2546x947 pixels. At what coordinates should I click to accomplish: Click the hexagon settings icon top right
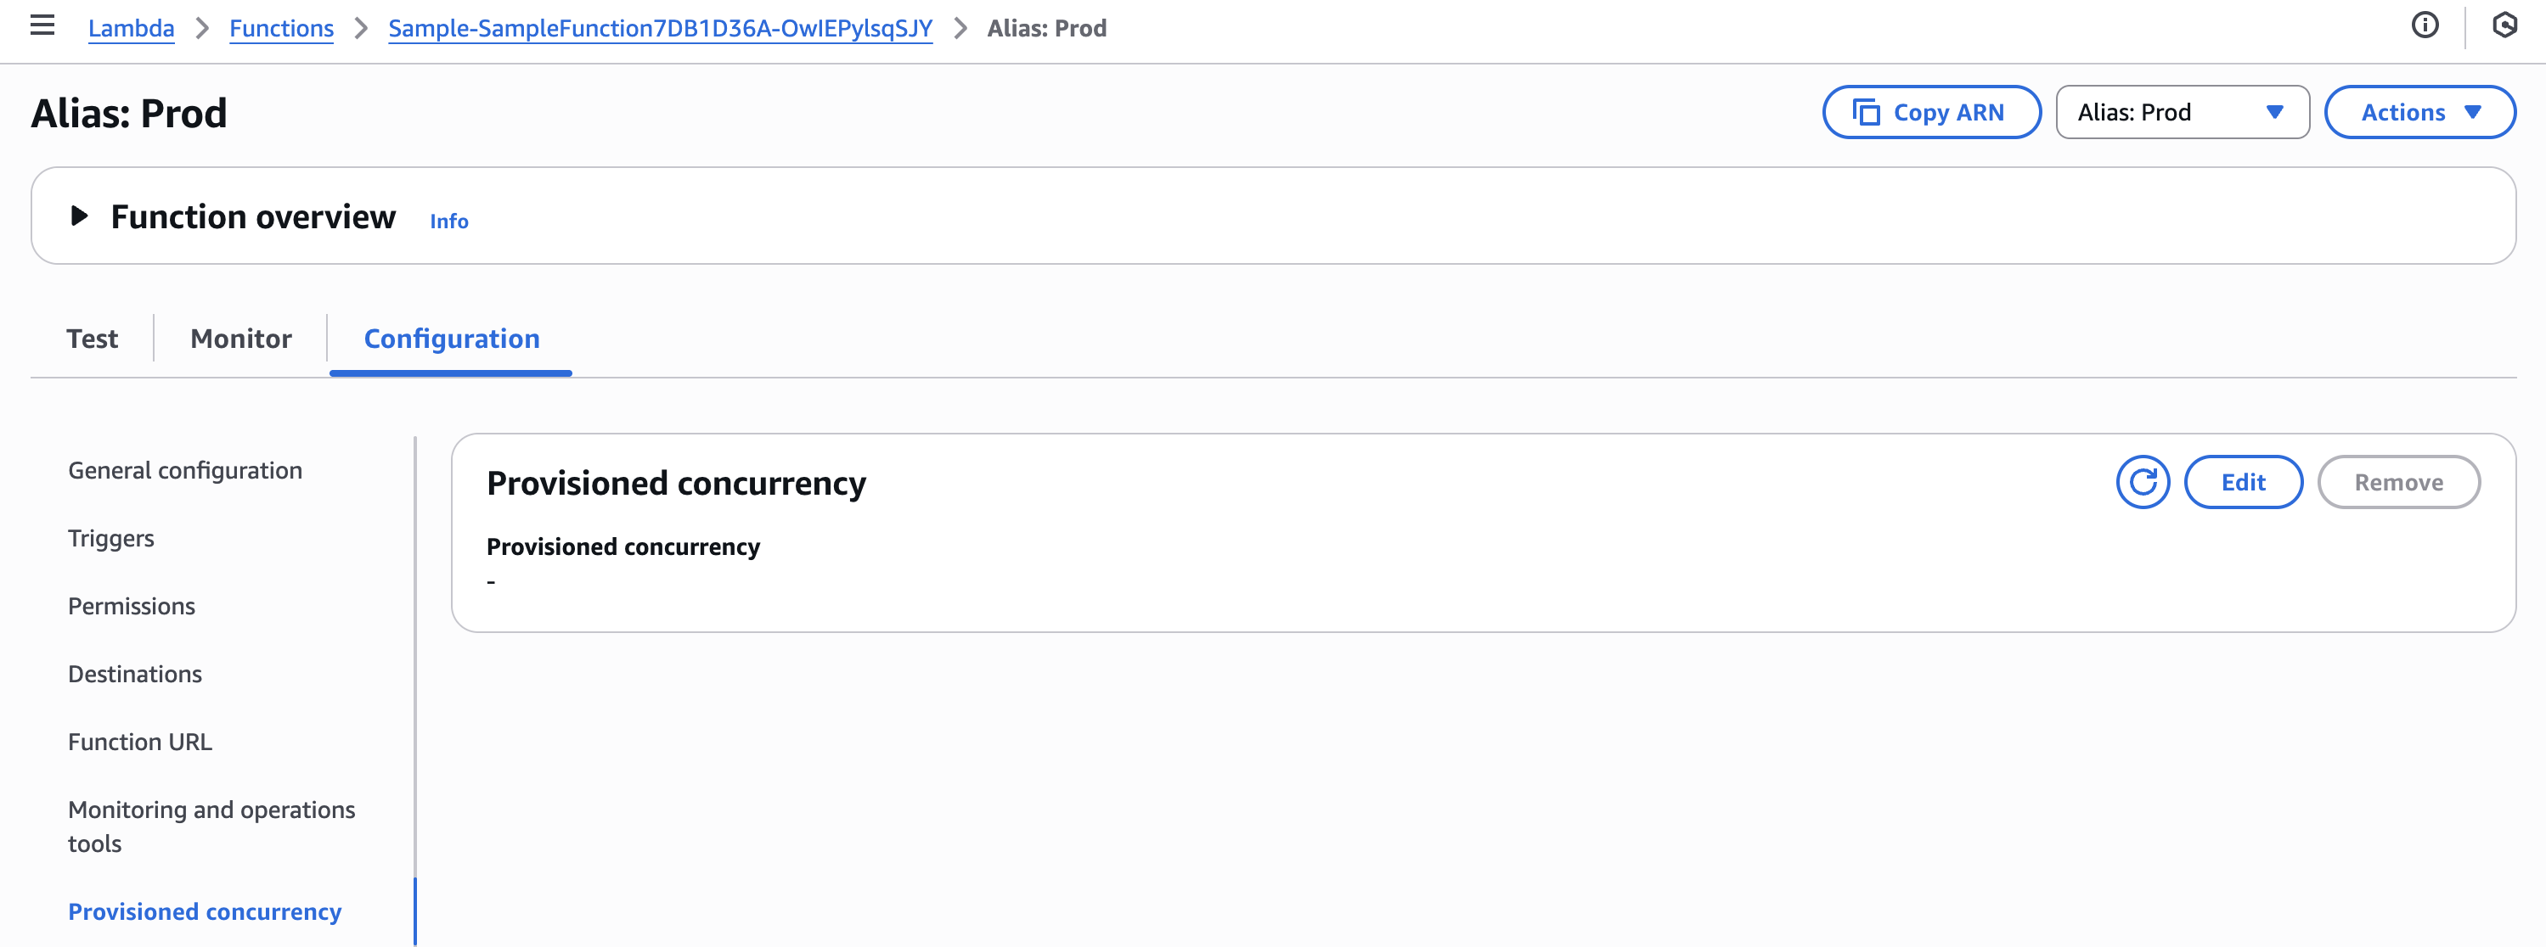(x=2504, y=25)
